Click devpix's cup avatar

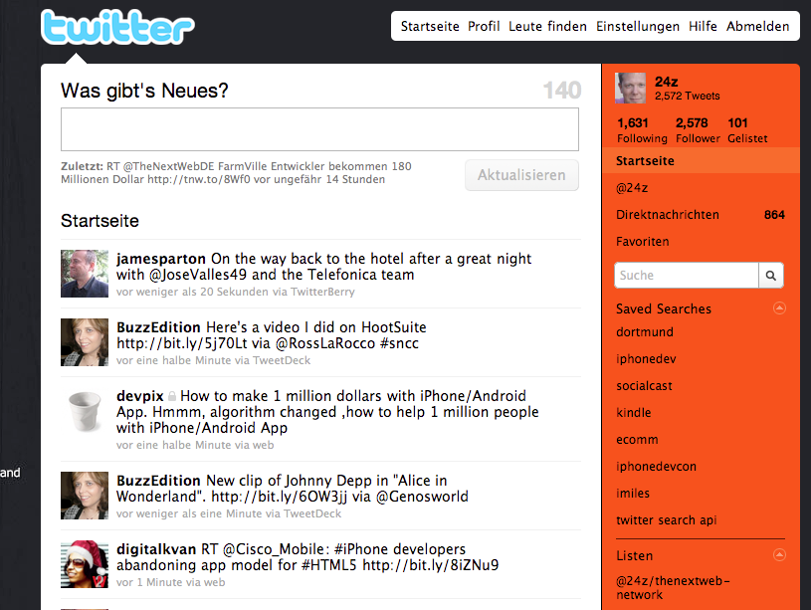pyautogui.click(x=85, y=411)
